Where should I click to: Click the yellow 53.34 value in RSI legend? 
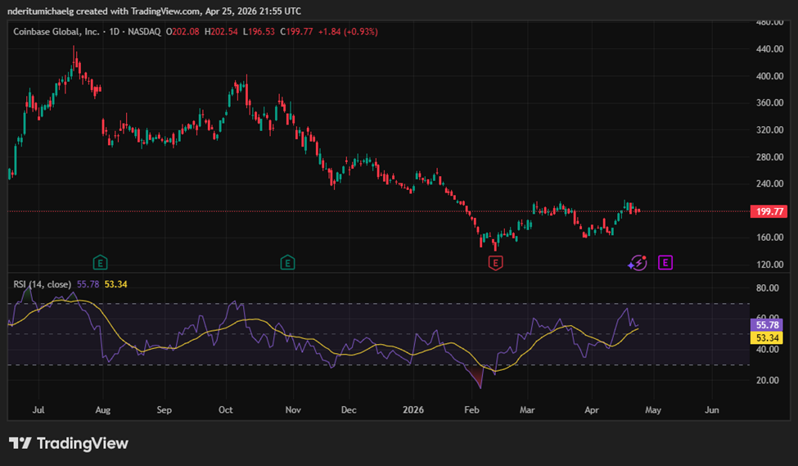(x=115, y=284)
